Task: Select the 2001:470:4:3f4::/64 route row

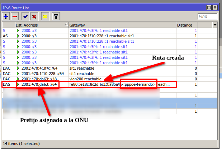Action: (39, 68)
